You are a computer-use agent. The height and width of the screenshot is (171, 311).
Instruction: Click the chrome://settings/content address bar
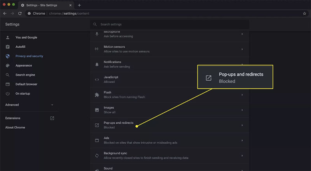pos(155,13)
